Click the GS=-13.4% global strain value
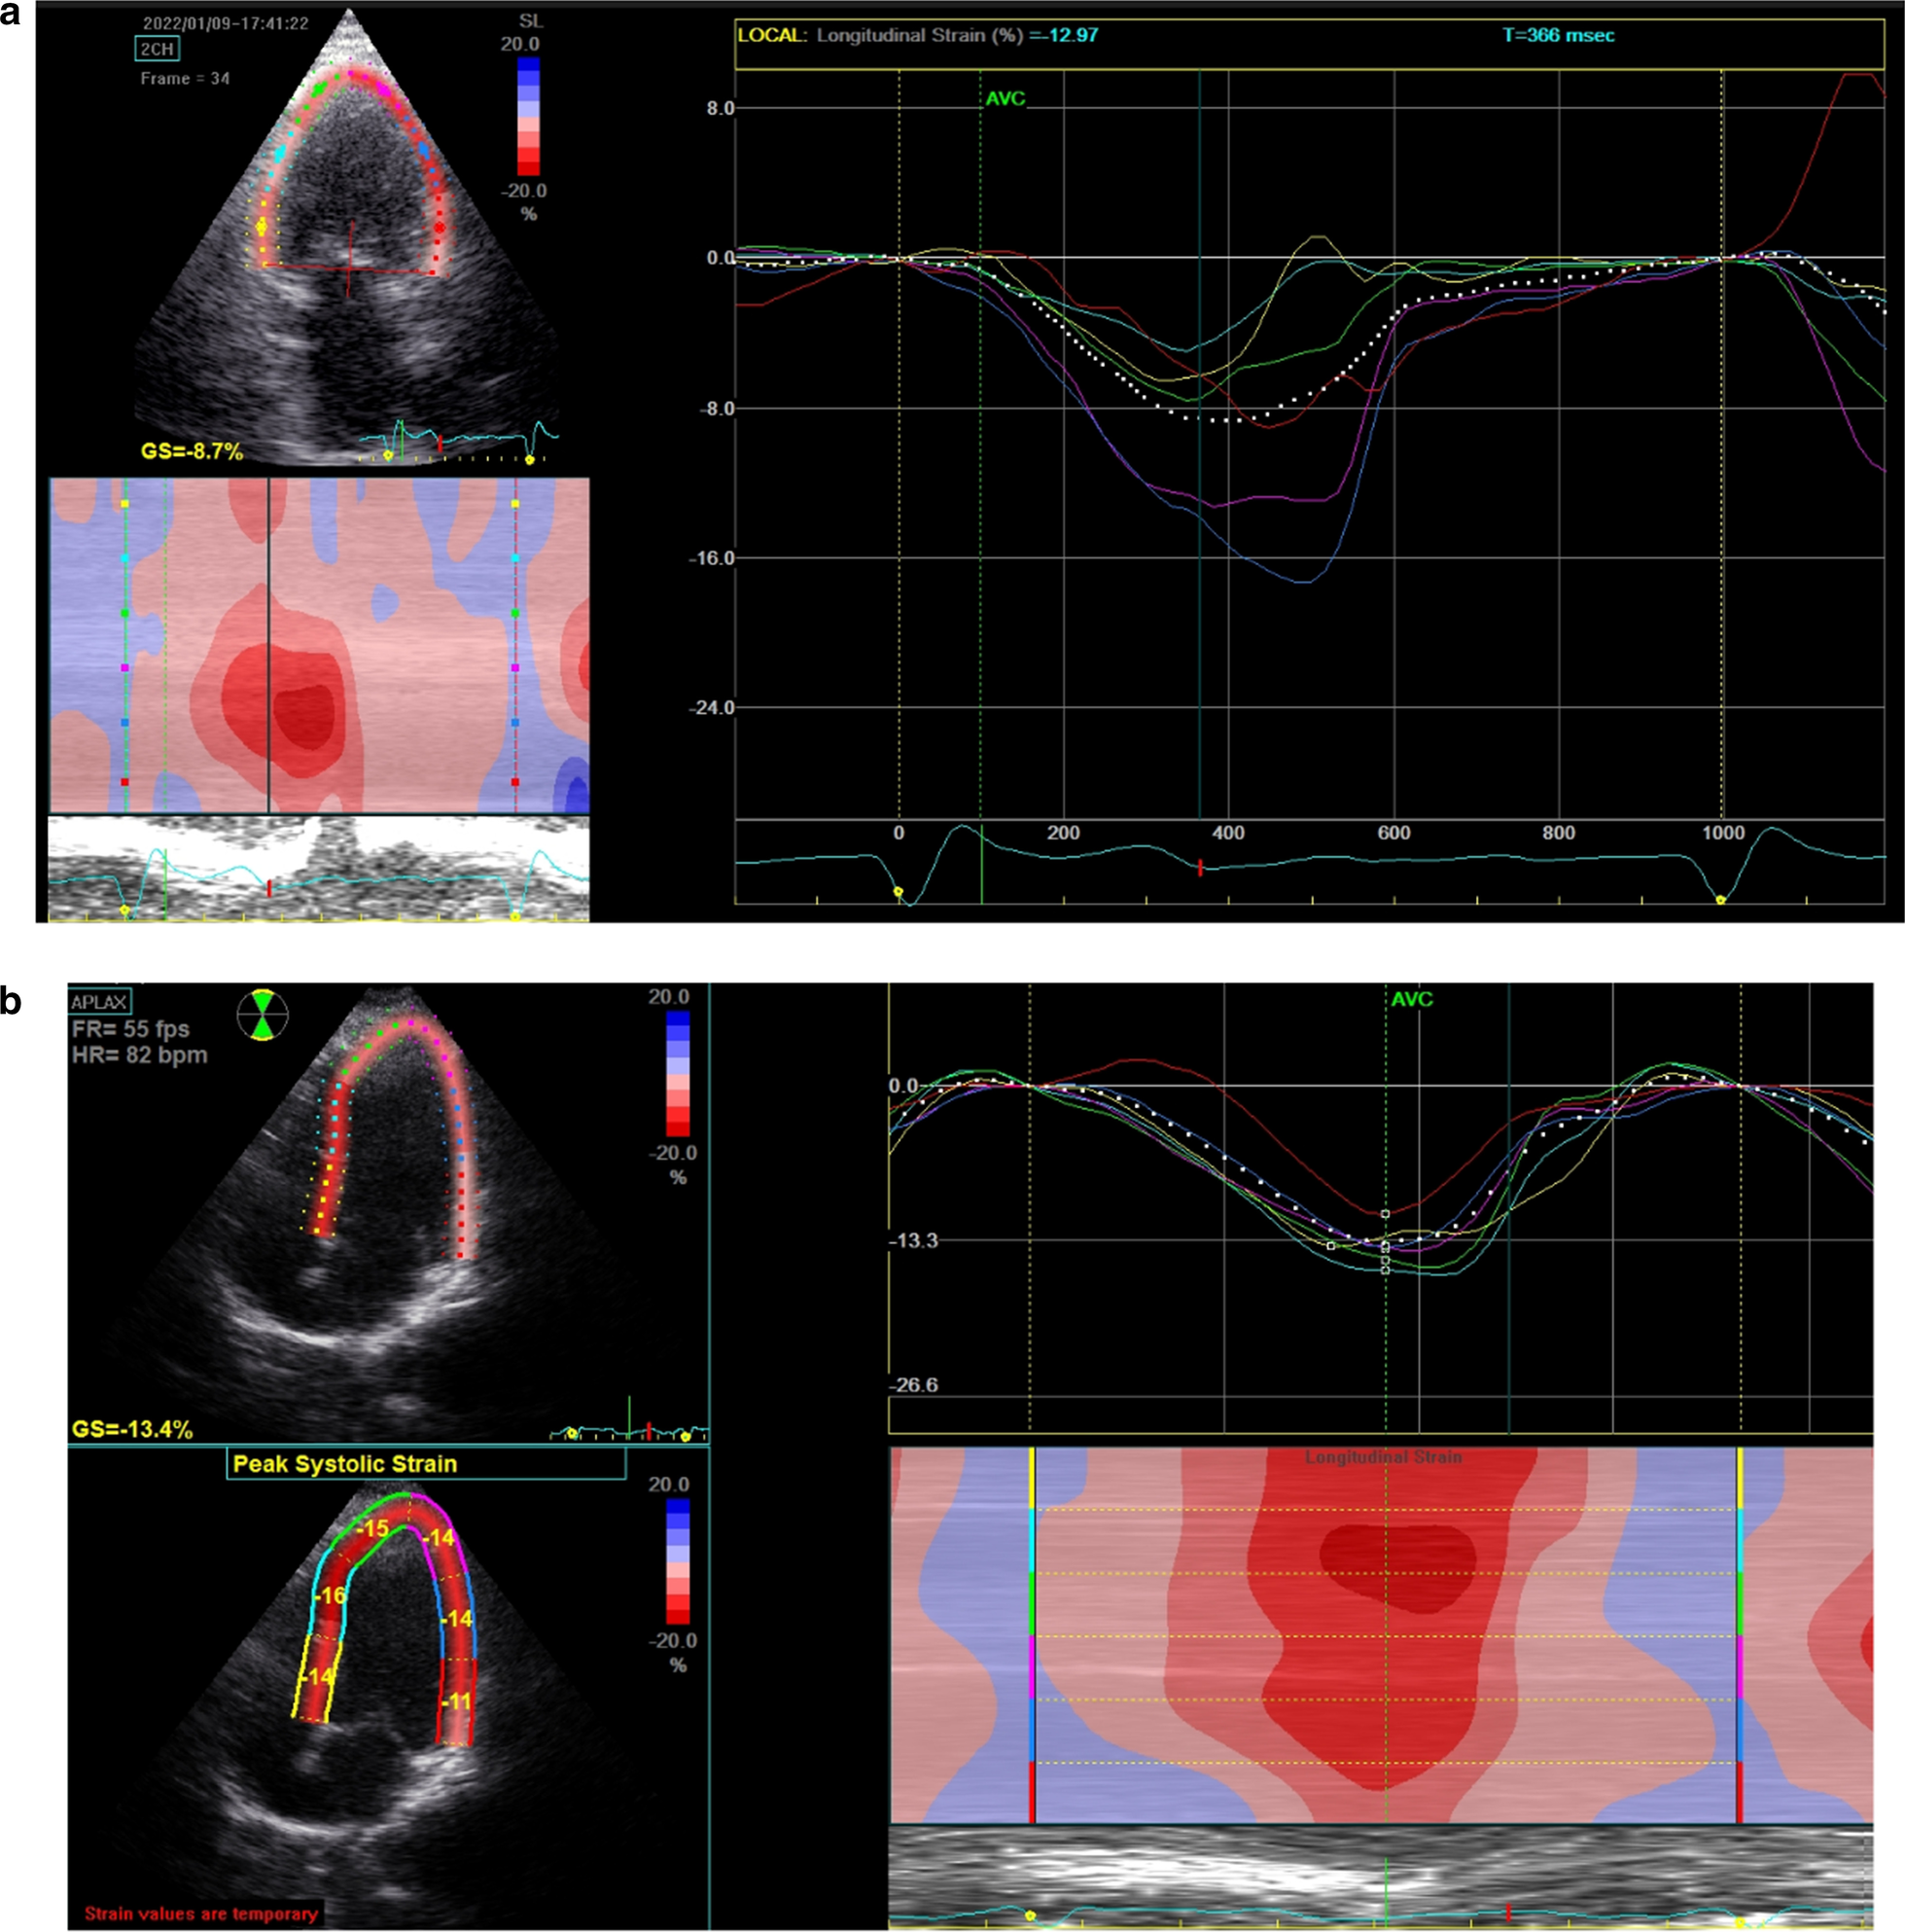Screen dimensions: 1905x1932 (132, 1429)
